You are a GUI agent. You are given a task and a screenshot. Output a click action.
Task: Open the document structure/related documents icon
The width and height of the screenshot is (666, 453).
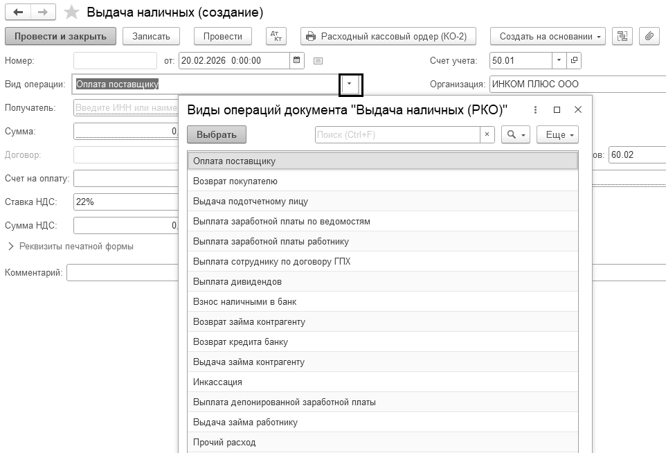point(622,36)
